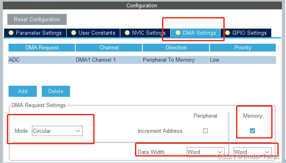Click the DMA Request column header
This screenshot has height=163, width=286.
42,47
